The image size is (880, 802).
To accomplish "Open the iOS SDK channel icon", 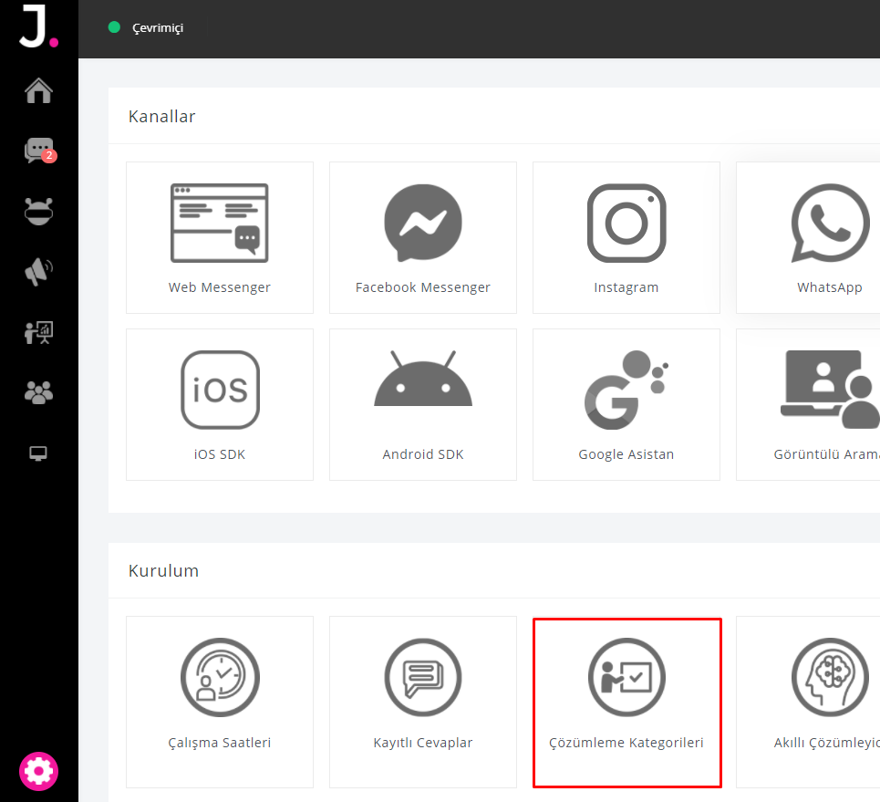I will click(x=220, y=390).
